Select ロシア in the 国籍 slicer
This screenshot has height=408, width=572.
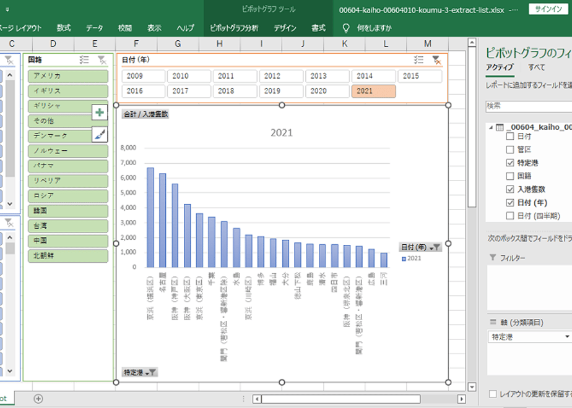(68, 195)
